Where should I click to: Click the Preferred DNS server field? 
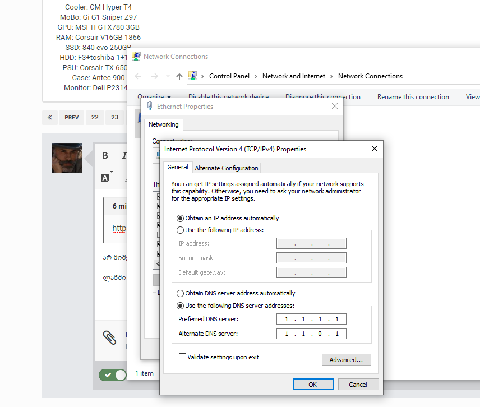311,319
